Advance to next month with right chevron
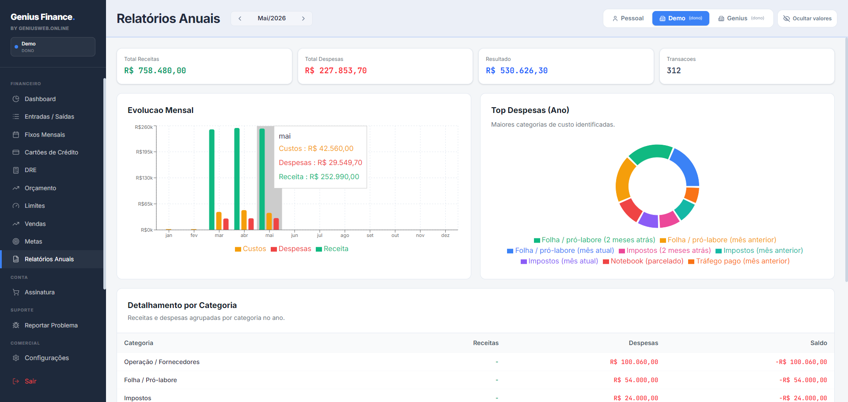 [x=303, y=19]
